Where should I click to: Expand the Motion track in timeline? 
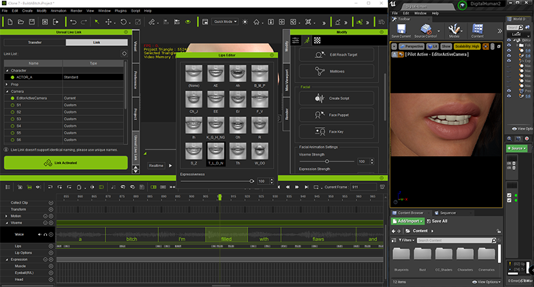(x=7, y=216)
